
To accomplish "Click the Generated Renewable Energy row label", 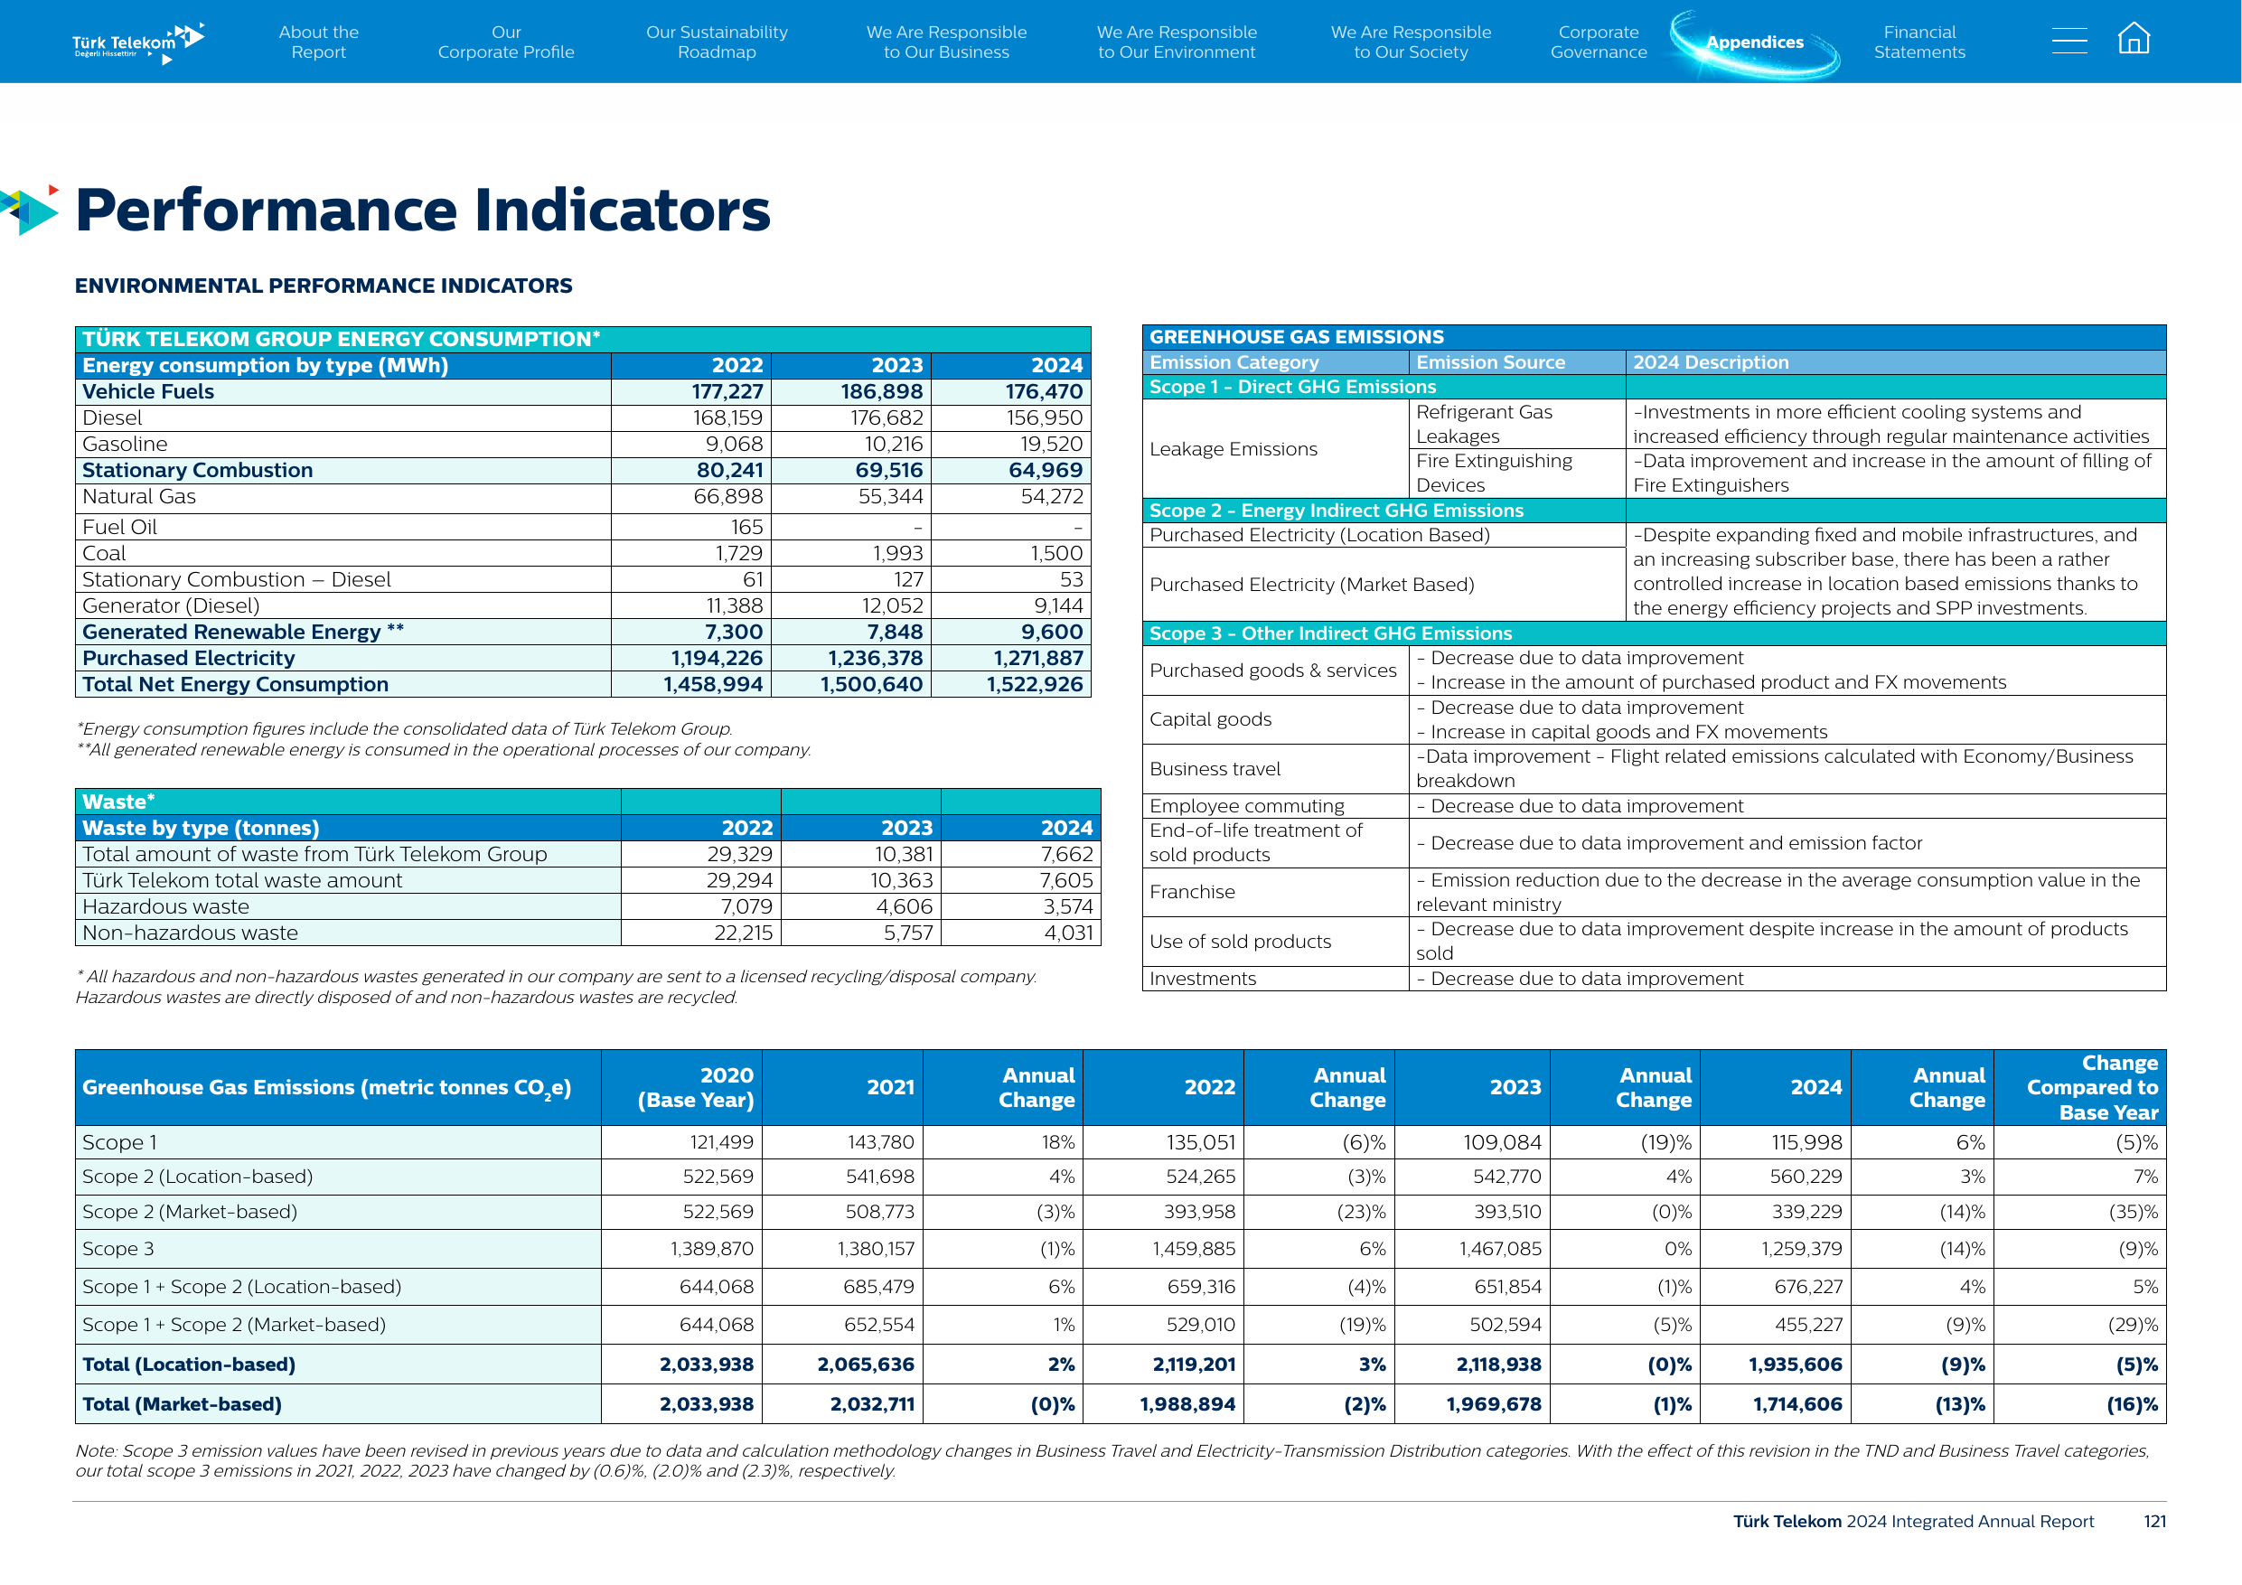I will (x=243, y=632).
